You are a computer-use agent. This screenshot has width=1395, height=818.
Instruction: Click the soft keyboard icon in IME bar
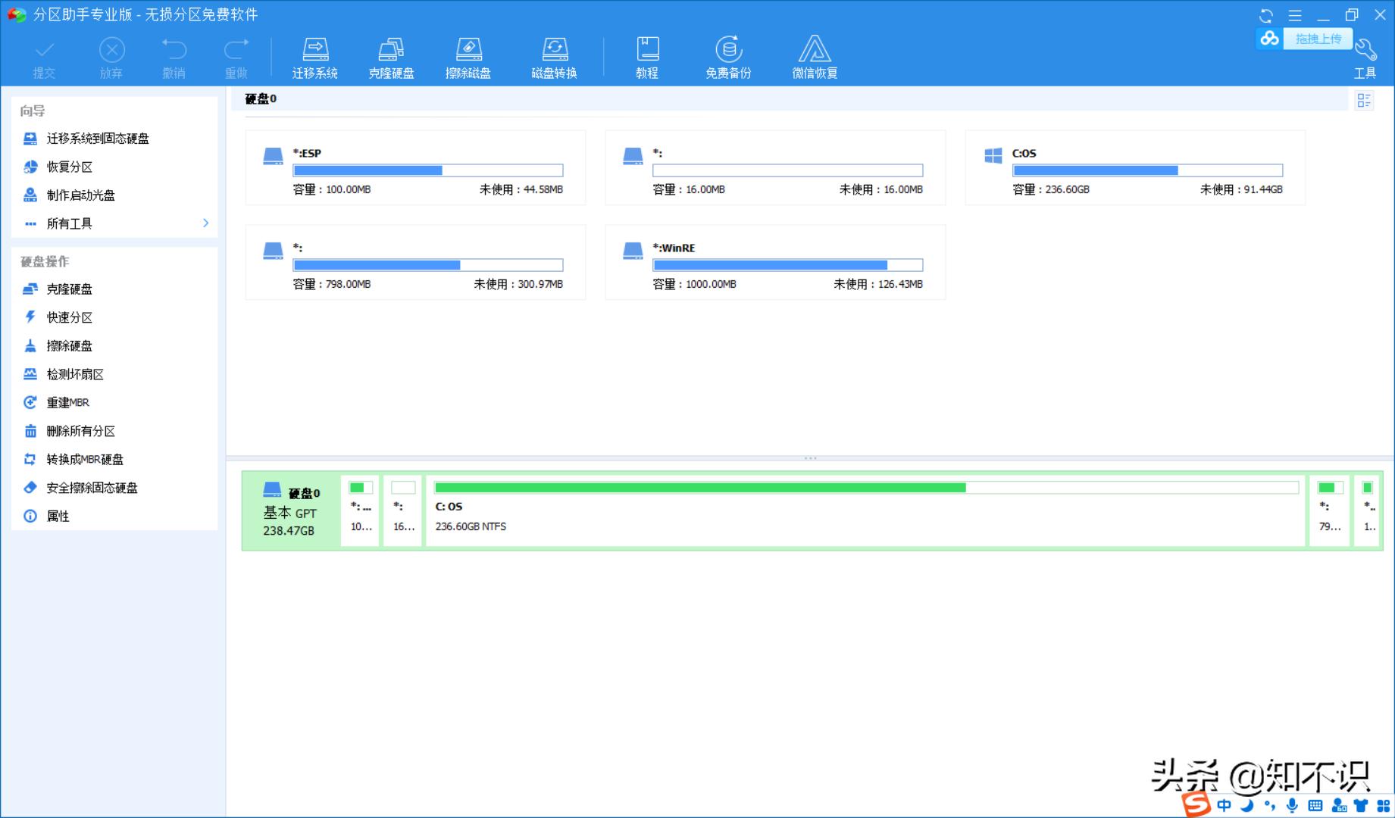point(1315,806)
